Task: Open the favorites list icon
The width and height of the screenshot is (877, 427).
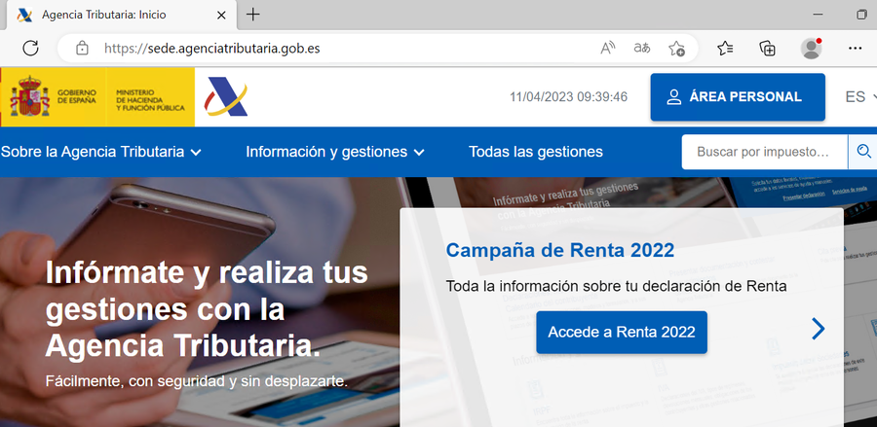Action: click(725, 48)
